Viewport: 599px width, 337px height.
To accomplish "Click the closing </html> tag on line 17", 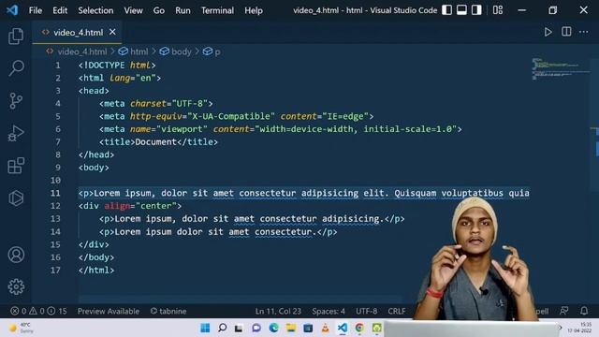I will [x=96, y=271].
